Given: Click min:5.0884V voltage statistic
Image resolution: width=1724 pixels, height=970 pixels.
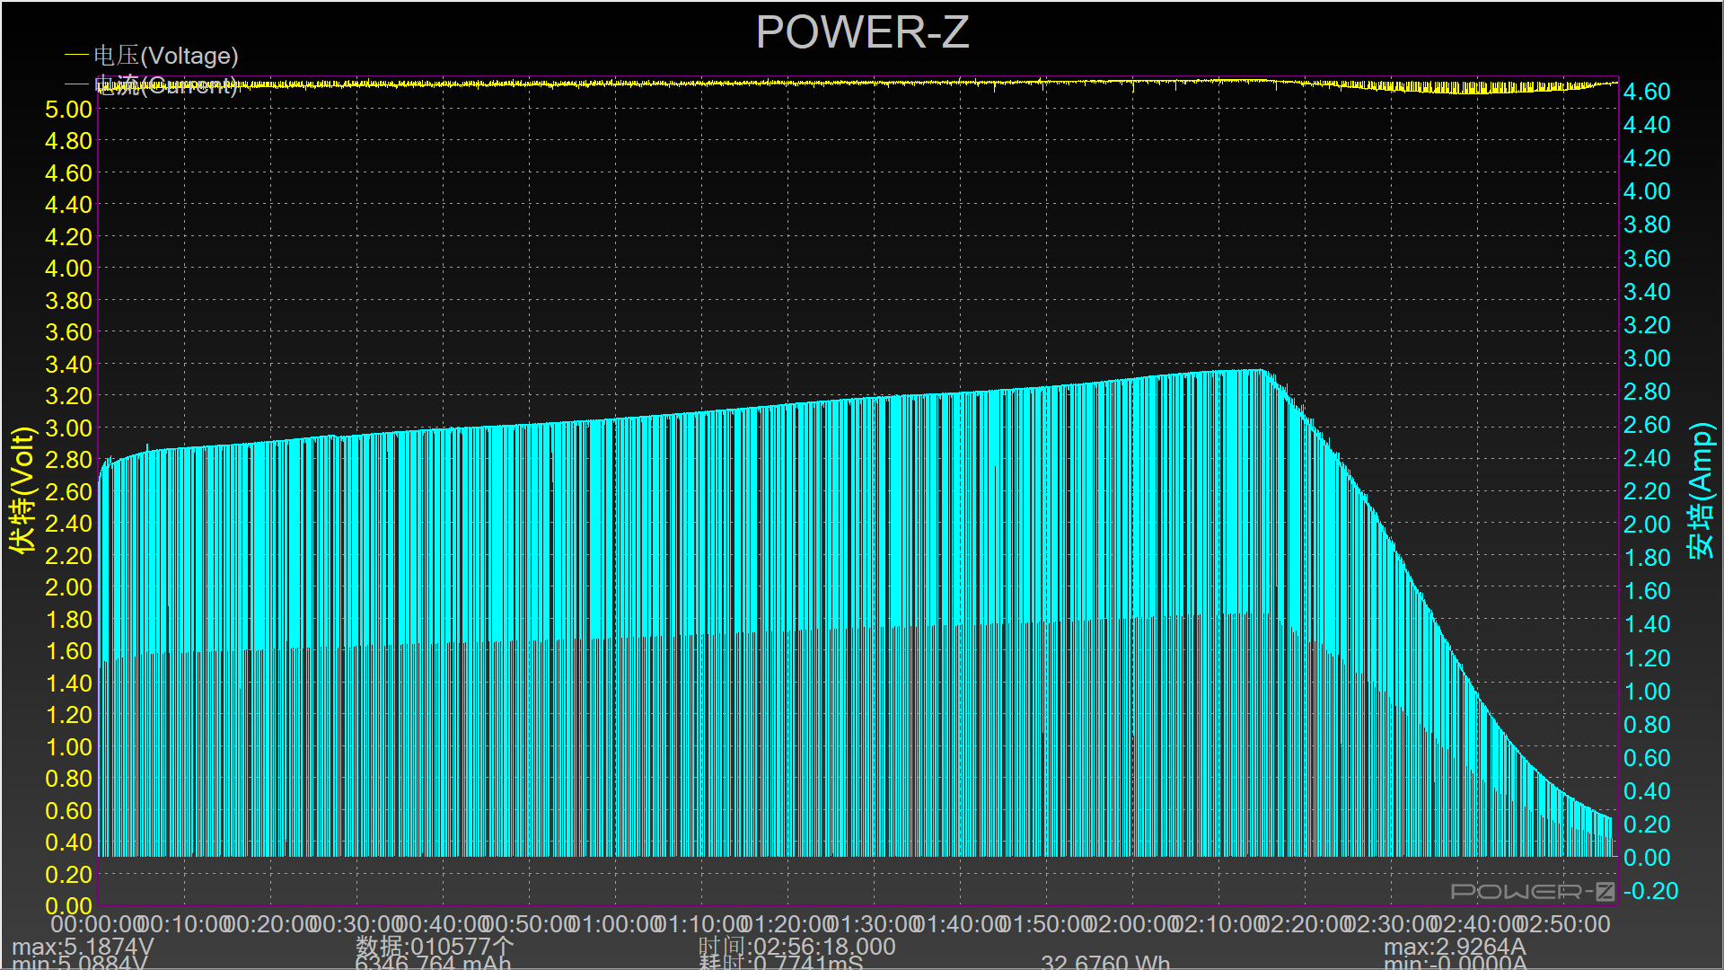Looking at the screenshot, I should (80, 963).
